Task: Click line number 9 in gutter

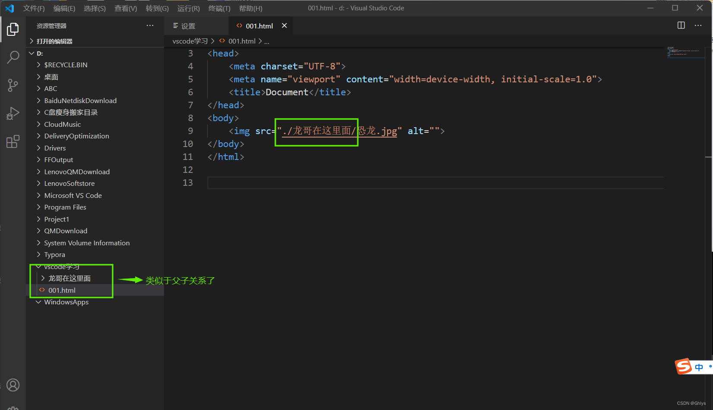Action: point(190,131)
